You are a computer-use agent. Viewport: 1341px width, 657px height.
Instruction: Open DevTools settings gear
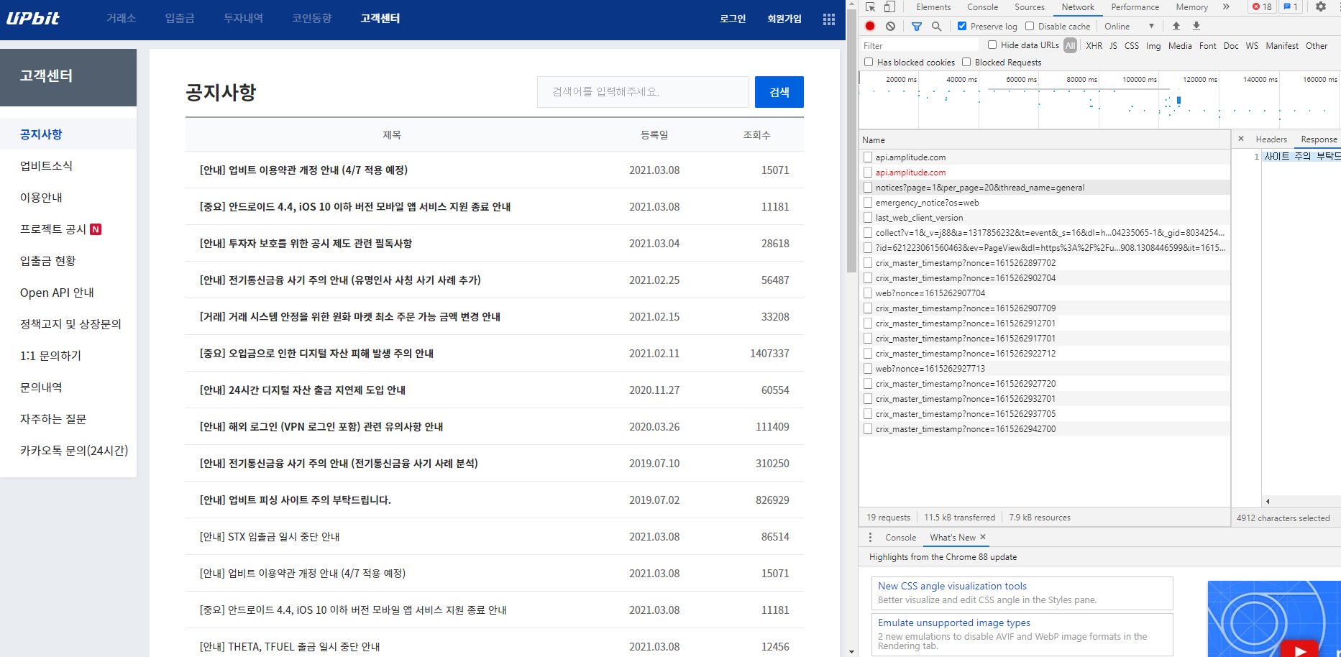tap(1321, 6)
